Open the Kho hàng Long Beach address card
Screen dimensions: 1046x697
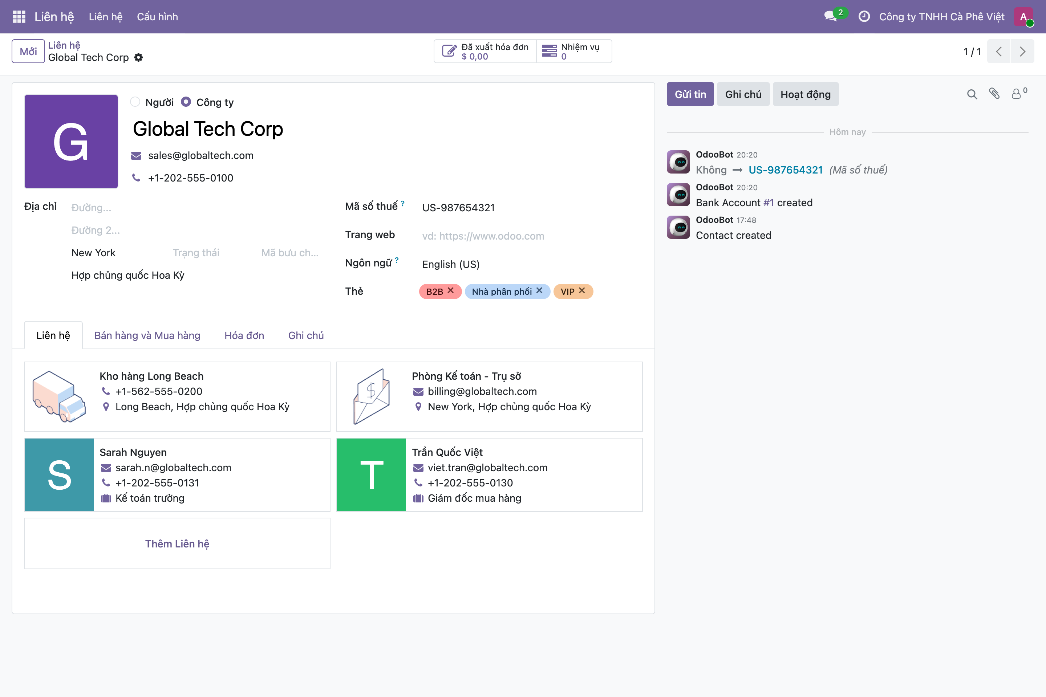177,396
